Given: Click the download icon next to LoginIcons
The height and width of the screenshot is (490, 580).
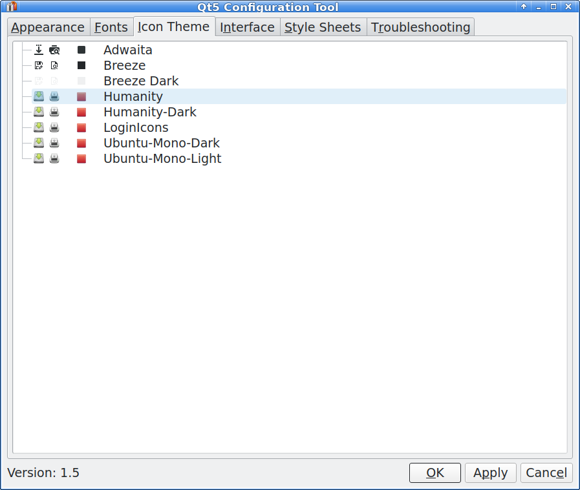Looking at the screenshot, I should tap(38, 127).
